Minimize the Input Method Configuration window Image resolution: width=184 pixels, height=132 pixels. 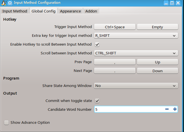pos(166,3)
